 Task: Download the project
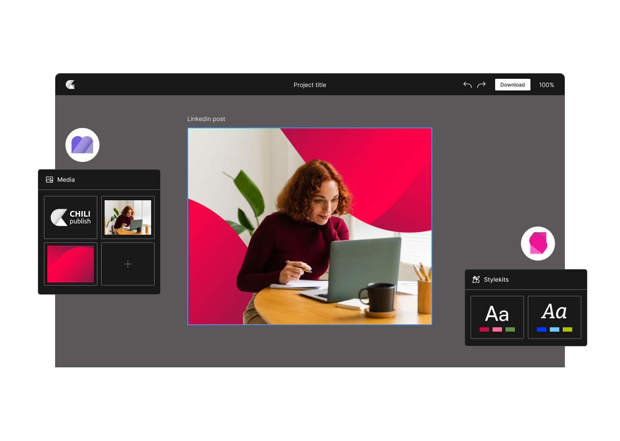[x=512, y=84]
